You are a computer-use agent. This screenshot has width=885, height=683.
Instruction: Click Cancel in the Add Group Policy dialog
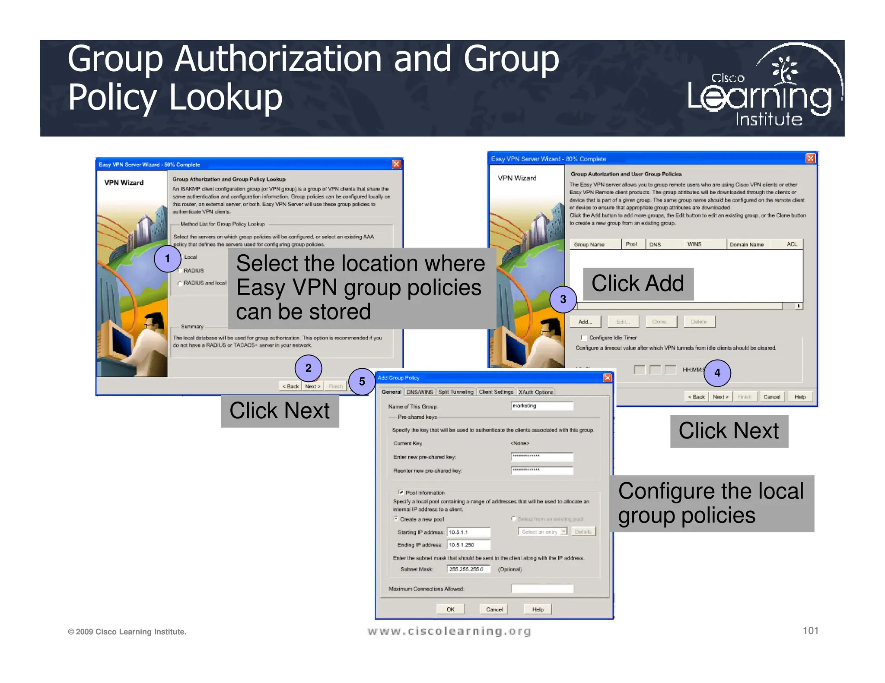click(494, 609)
